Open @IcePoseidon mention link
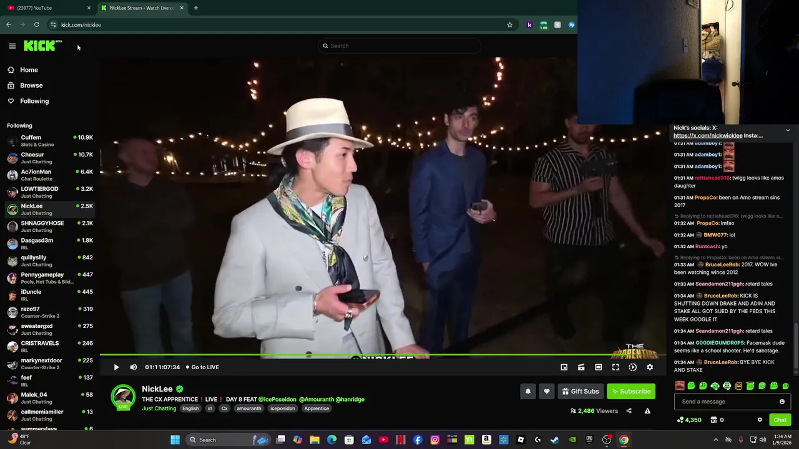 pos(278,400)
